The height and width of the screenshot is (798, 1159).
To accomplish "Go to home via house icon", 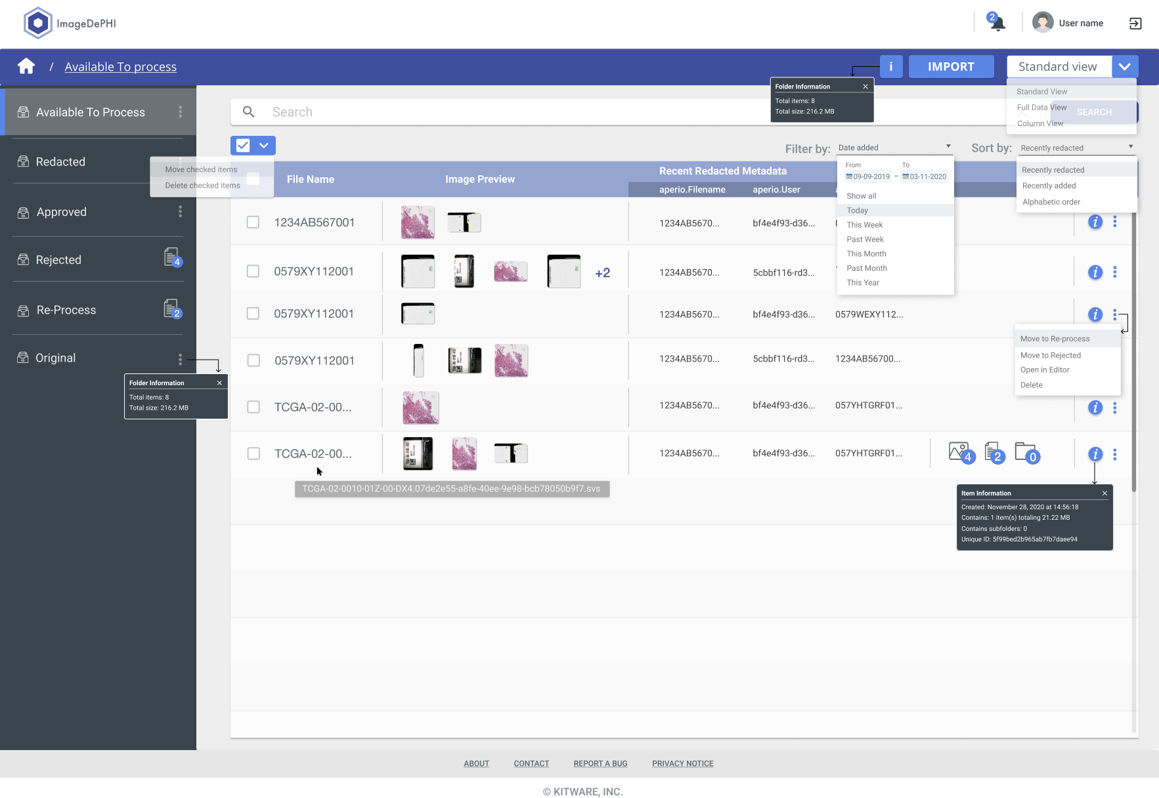I will click(x=26, y=66).
